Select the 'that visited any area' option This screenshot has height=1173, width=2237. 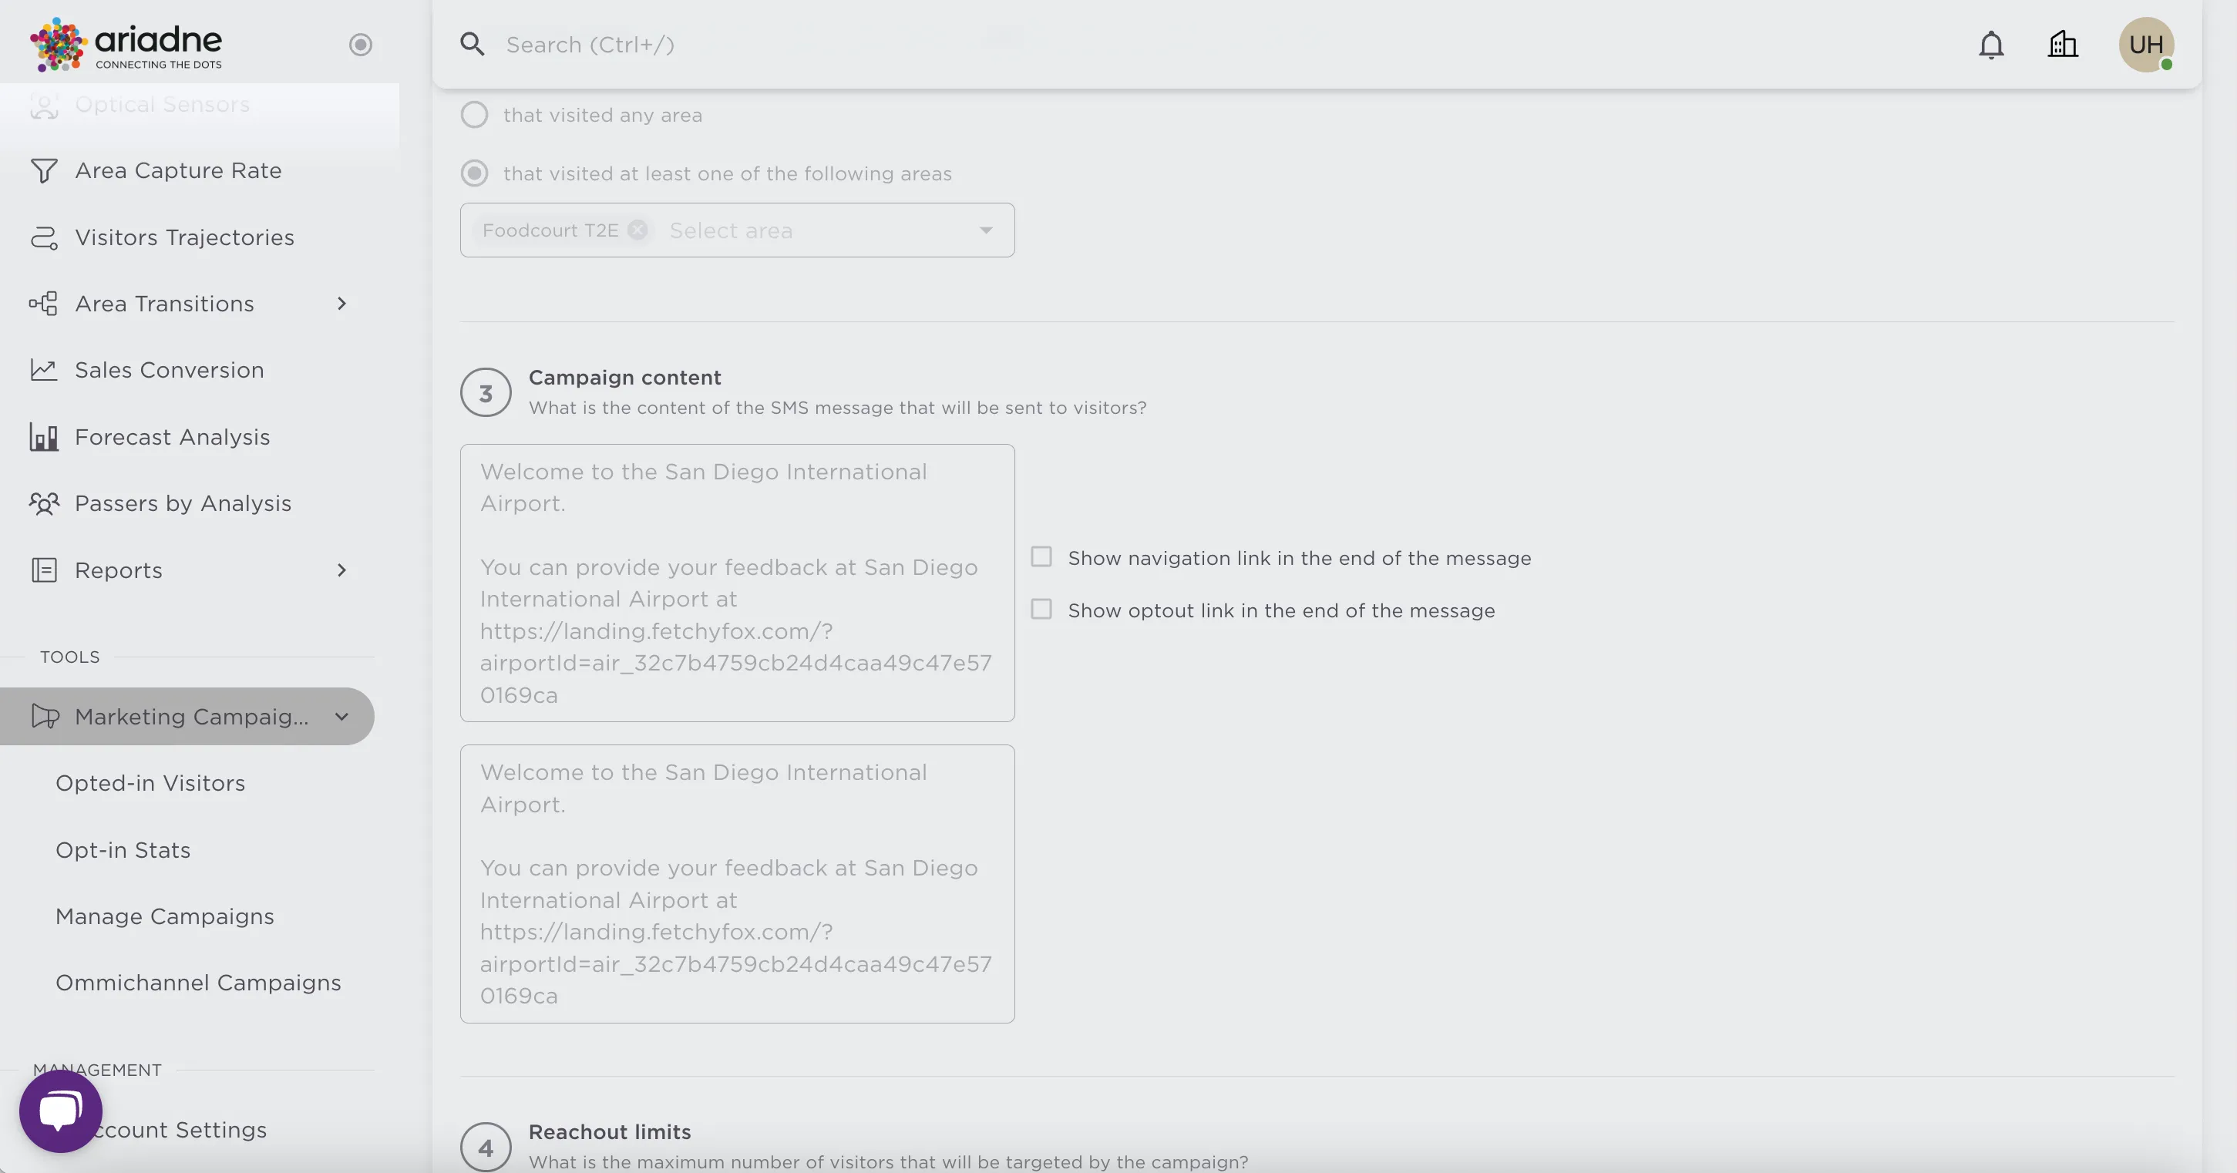coord(474,114)
